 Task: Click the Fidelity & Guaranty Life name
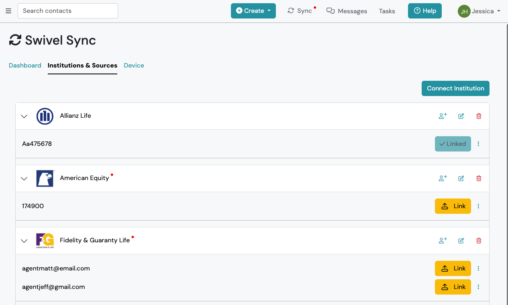(95, 240)
